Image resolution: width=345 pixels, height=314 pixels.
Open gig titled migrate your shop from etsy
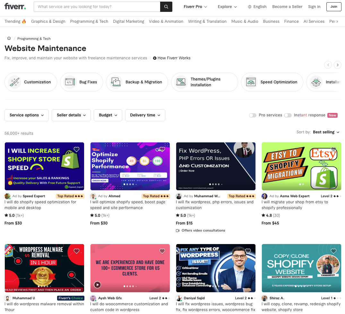click(x=295, y=205)
